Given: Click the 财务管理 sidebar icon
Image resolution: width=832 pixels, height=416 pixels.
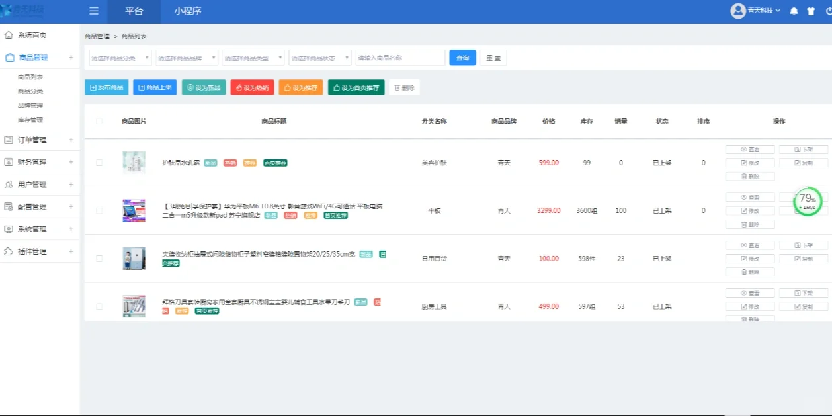Looking at the screenshot, I should point(9,162).
